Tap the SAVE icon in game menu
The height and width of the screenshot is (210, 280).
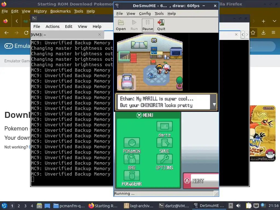coord(164,143)
